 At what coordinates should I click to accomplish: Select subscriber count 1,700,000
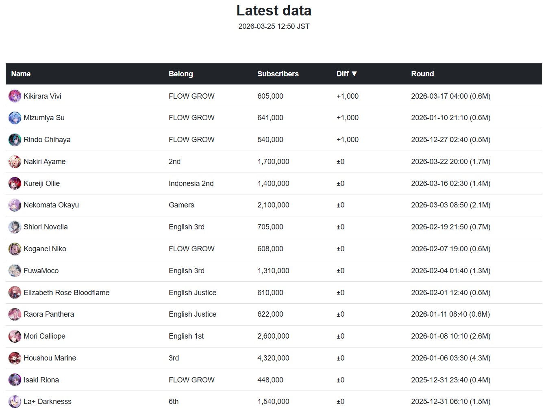coord(274,162)
